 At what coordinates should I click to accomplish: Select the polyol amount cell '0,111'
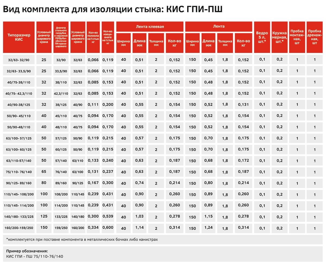(93, 104)
